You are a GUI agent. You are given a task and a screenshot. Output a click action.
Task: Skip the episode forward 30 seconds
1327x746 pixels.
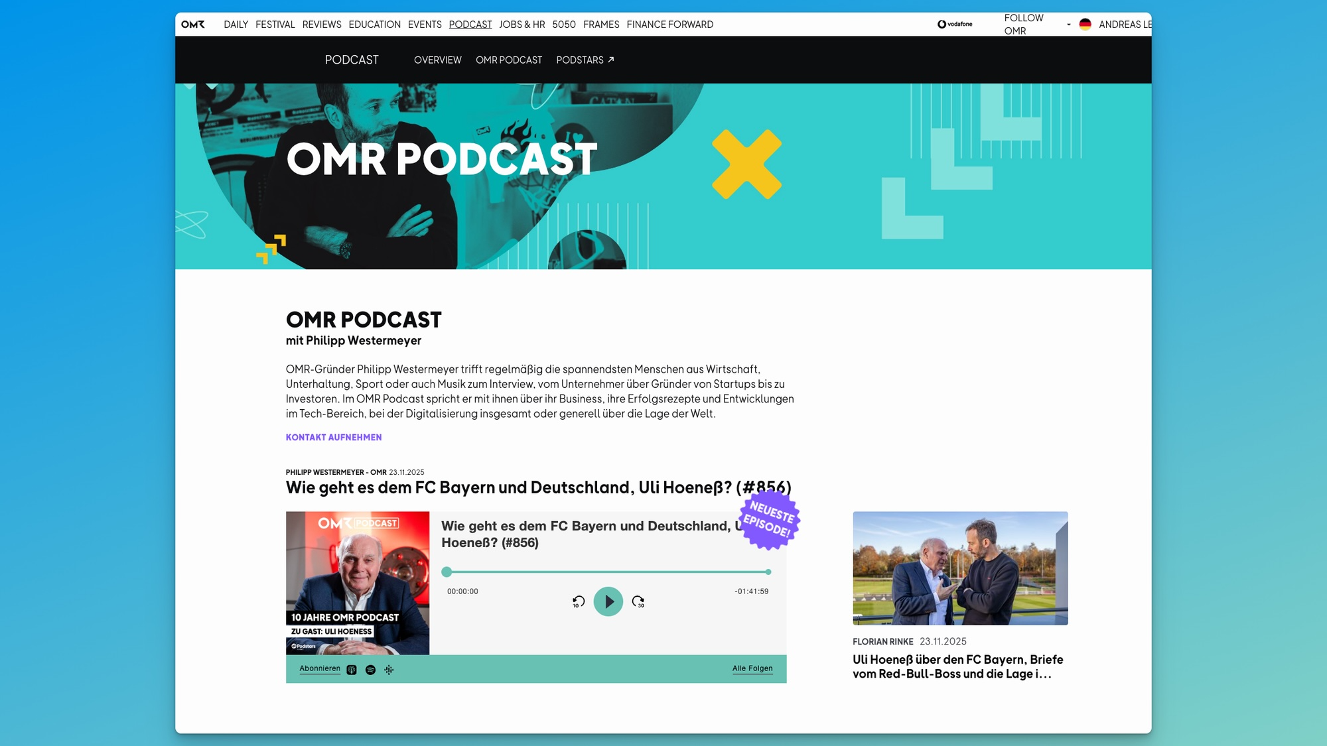[x=638, y=601]
